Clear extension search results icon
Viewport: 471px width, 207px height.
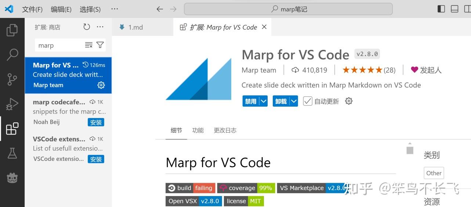tap(89, 45)
